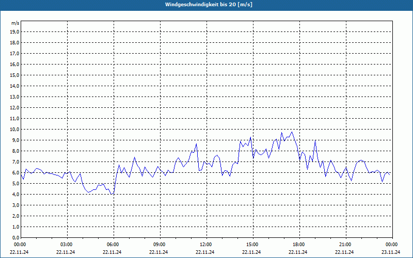Viewport: 413px width, 258px height.
Task: Select the 5,0 y-axis label
Action: [x=15, y=184]
